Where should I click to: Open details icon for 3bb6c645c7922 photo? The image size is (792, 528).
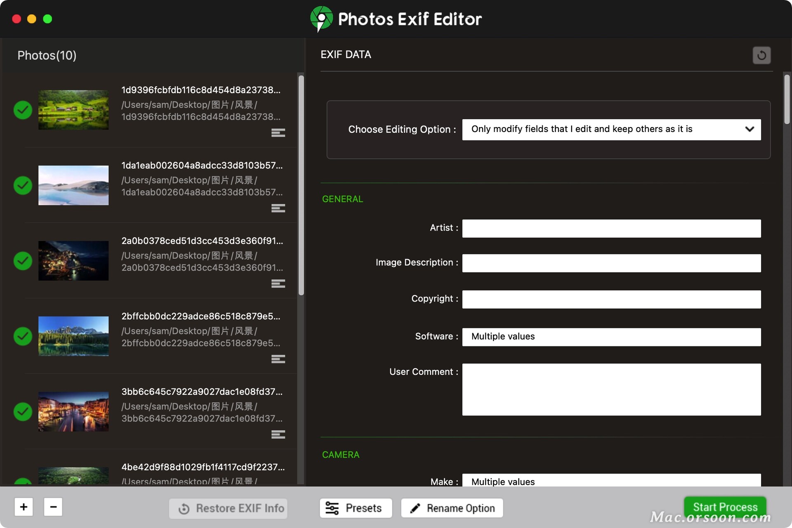click(278, 435)
